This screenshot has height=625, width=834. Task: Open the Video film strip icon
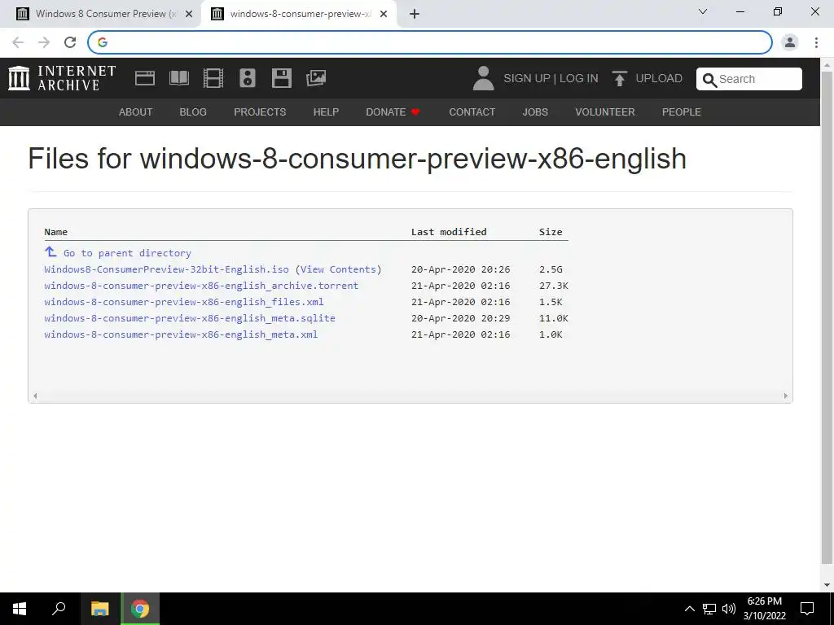[213, 78]
